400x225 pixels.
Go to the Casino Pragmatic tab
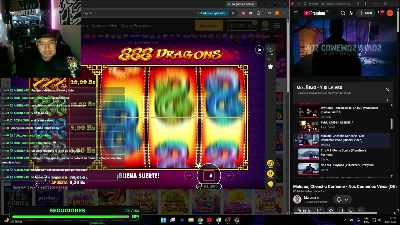[136, 26]
